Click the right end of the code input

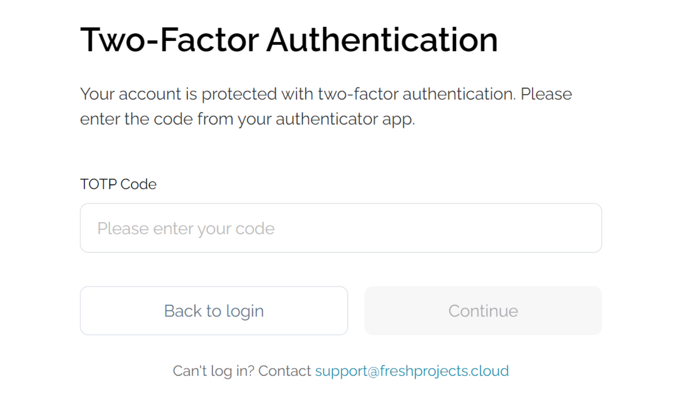[x=580, y=228]
